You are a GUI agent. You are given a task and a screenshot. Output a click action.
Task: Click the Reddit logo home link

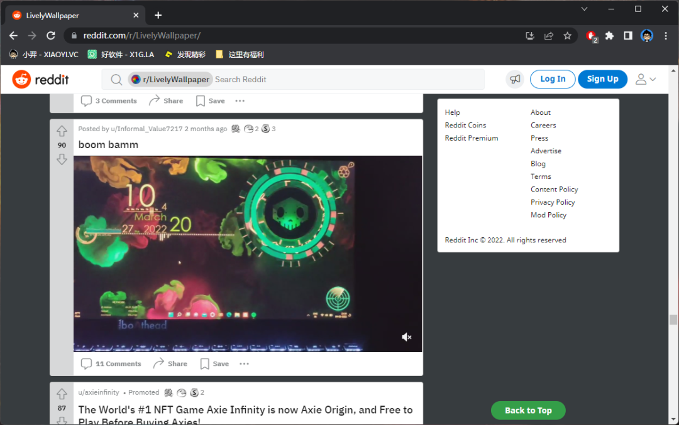(41, 80)
